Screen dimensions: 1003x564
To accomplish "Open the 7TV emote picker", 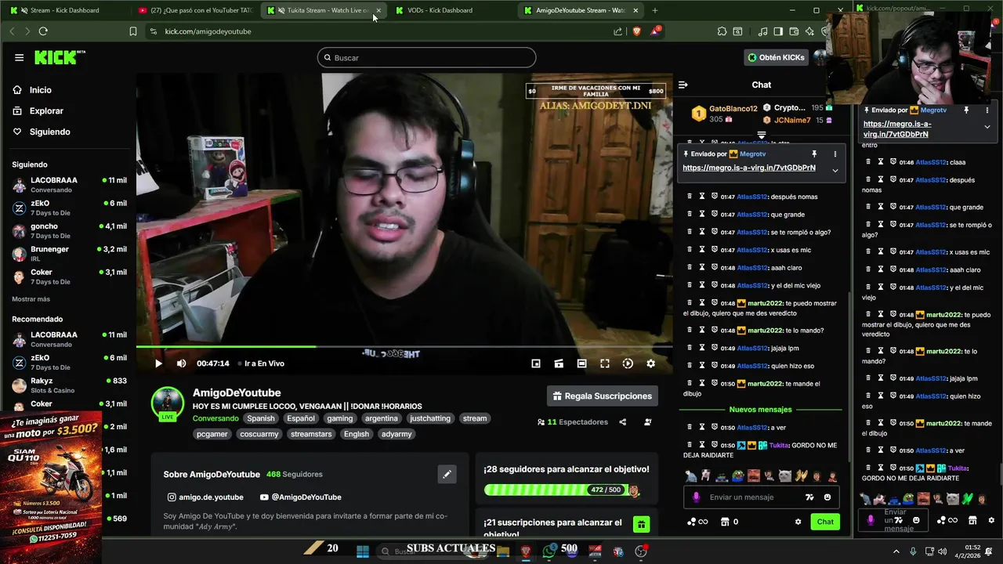I will (x=809, y=497).
